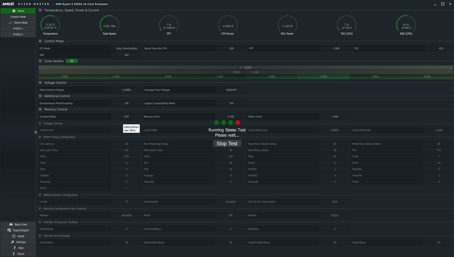Toggle Simultaneous Multithreading ON value
The height and width of the screenshot is (257, 454).
point(127,103)
